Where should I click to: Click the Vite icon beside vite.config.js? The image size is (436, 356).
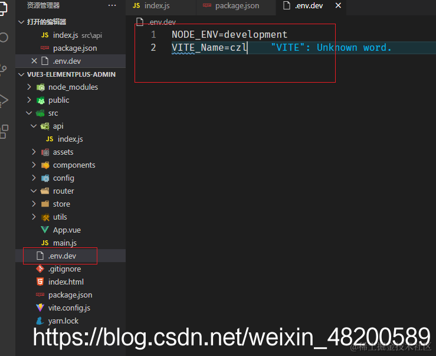(x=40, y=308)
